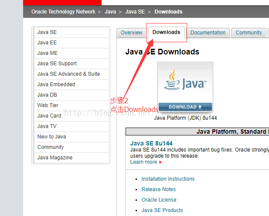Click the download arrow icon
269x216 pixels.
(200, 107)
